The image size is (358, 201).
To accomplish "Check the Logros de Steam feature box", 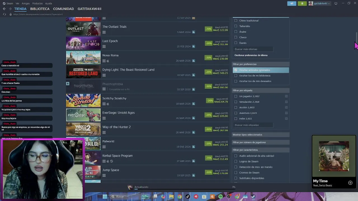I will tap(236, 161).
